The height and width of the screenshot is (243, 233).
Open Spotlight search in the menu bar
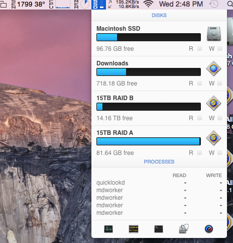(230, 4)
